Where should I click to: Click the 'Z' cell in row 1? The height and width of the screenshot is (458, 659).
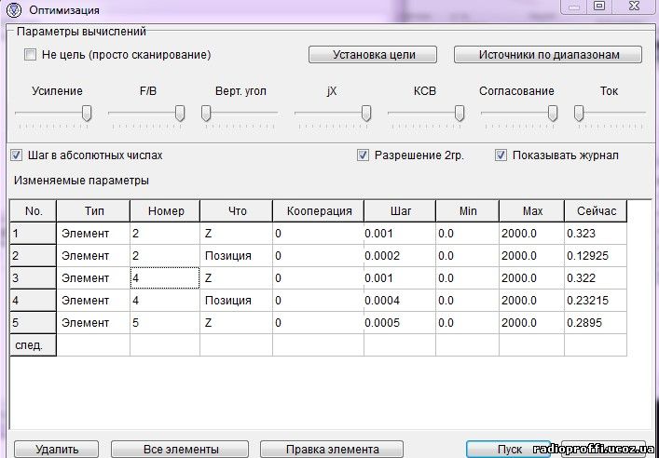coord(236,234)
